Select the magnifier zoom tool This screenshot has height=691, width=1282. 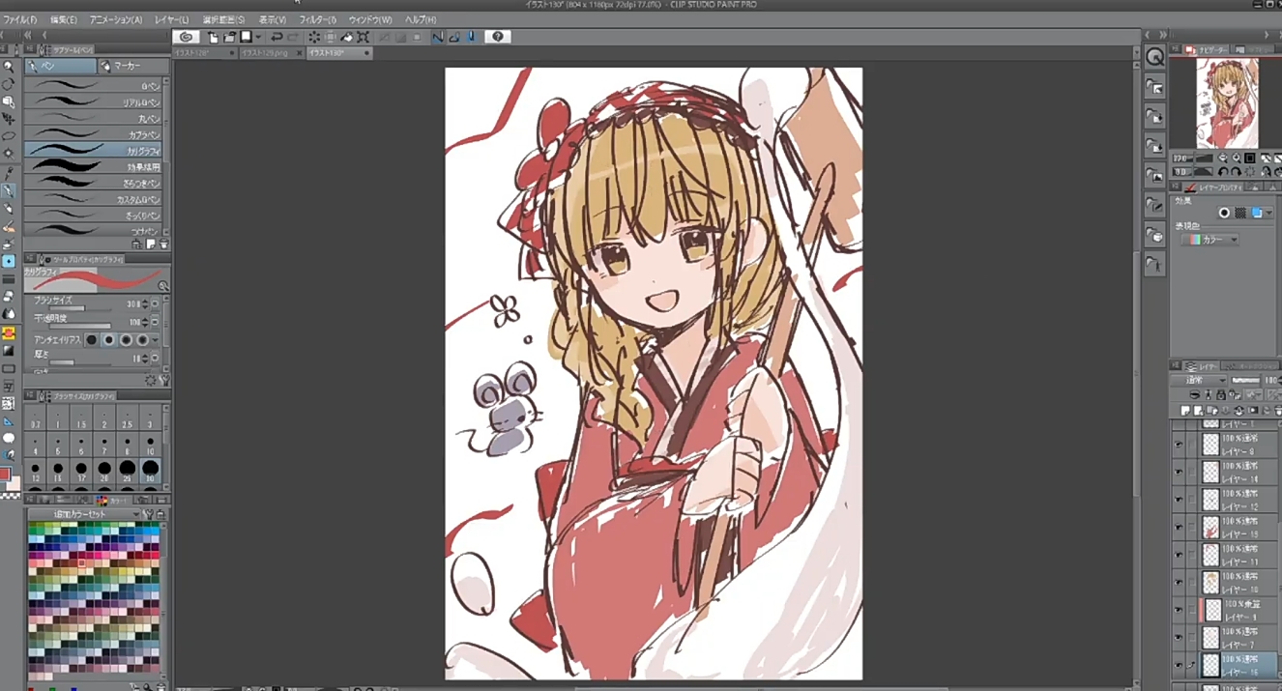[9, 67]
